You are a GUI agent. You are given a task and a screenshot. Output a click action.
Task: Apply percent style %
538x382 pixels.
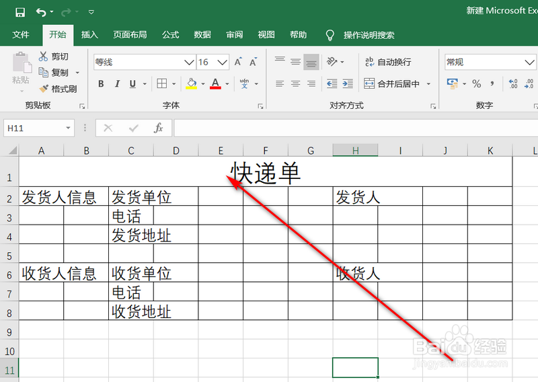(x=477, y=83)
